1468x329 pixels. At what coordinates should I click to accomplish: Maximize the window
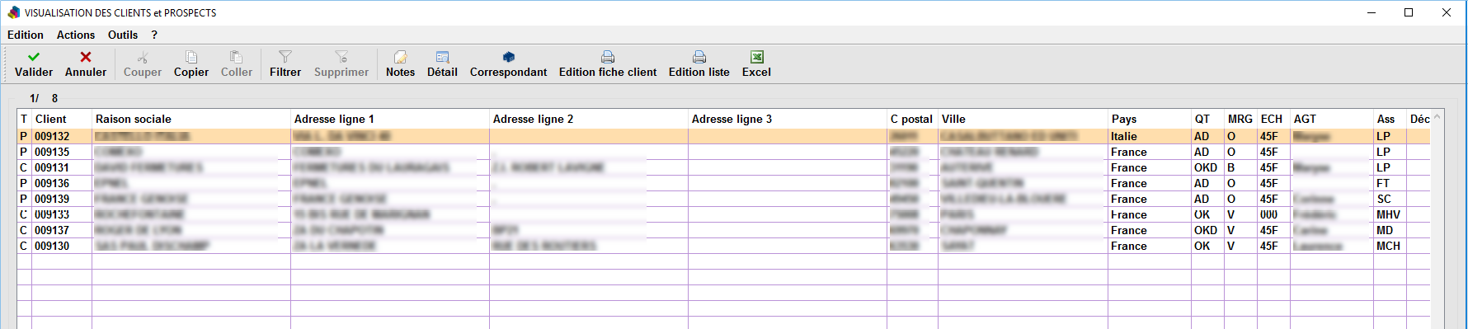(x=1409, y=12)
